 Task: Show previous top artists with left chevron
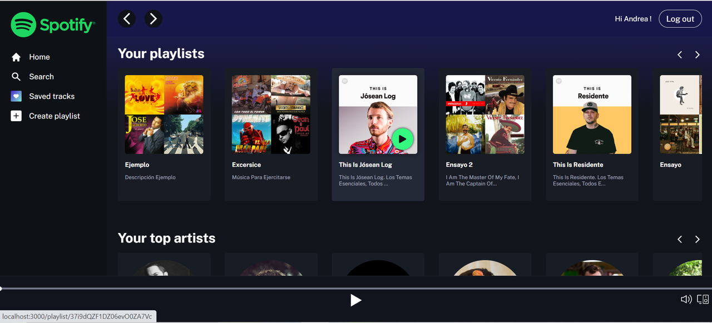click(x=680, y=239)
